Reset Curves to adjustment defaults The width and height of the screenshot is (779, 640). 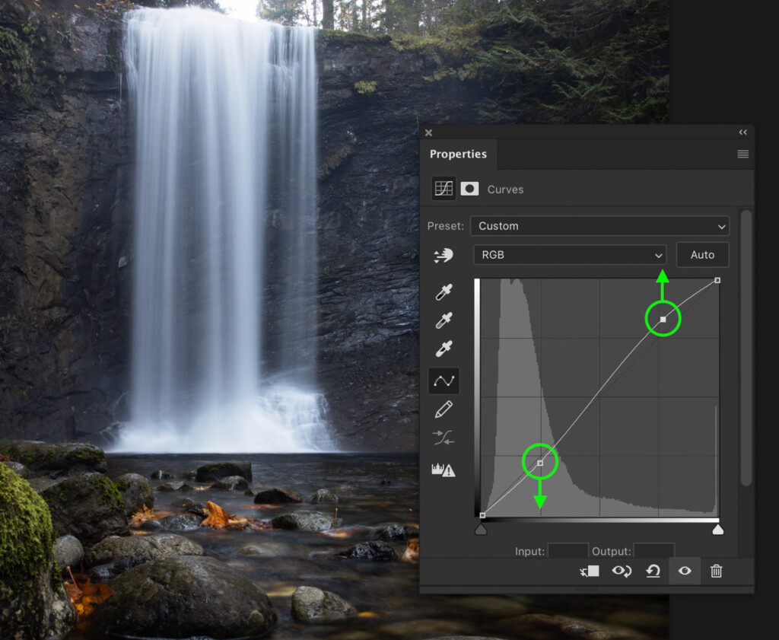click(653, 572)
